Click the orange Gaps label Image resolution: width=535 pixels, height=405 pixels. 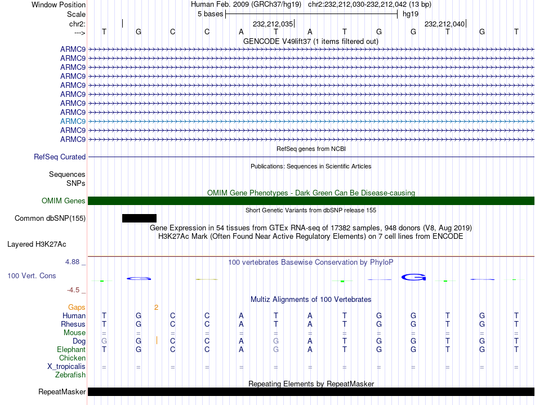click(77, 308)
